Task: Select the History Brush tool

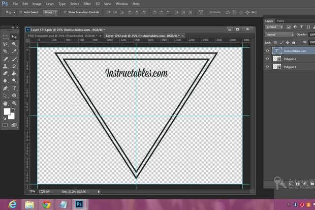Action: pos(14,66)
